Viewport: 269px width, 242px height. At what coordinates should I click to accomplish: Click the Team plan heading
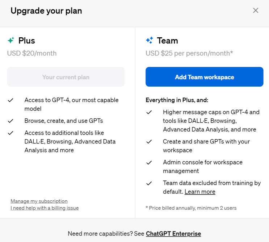(x=167, y=41)
